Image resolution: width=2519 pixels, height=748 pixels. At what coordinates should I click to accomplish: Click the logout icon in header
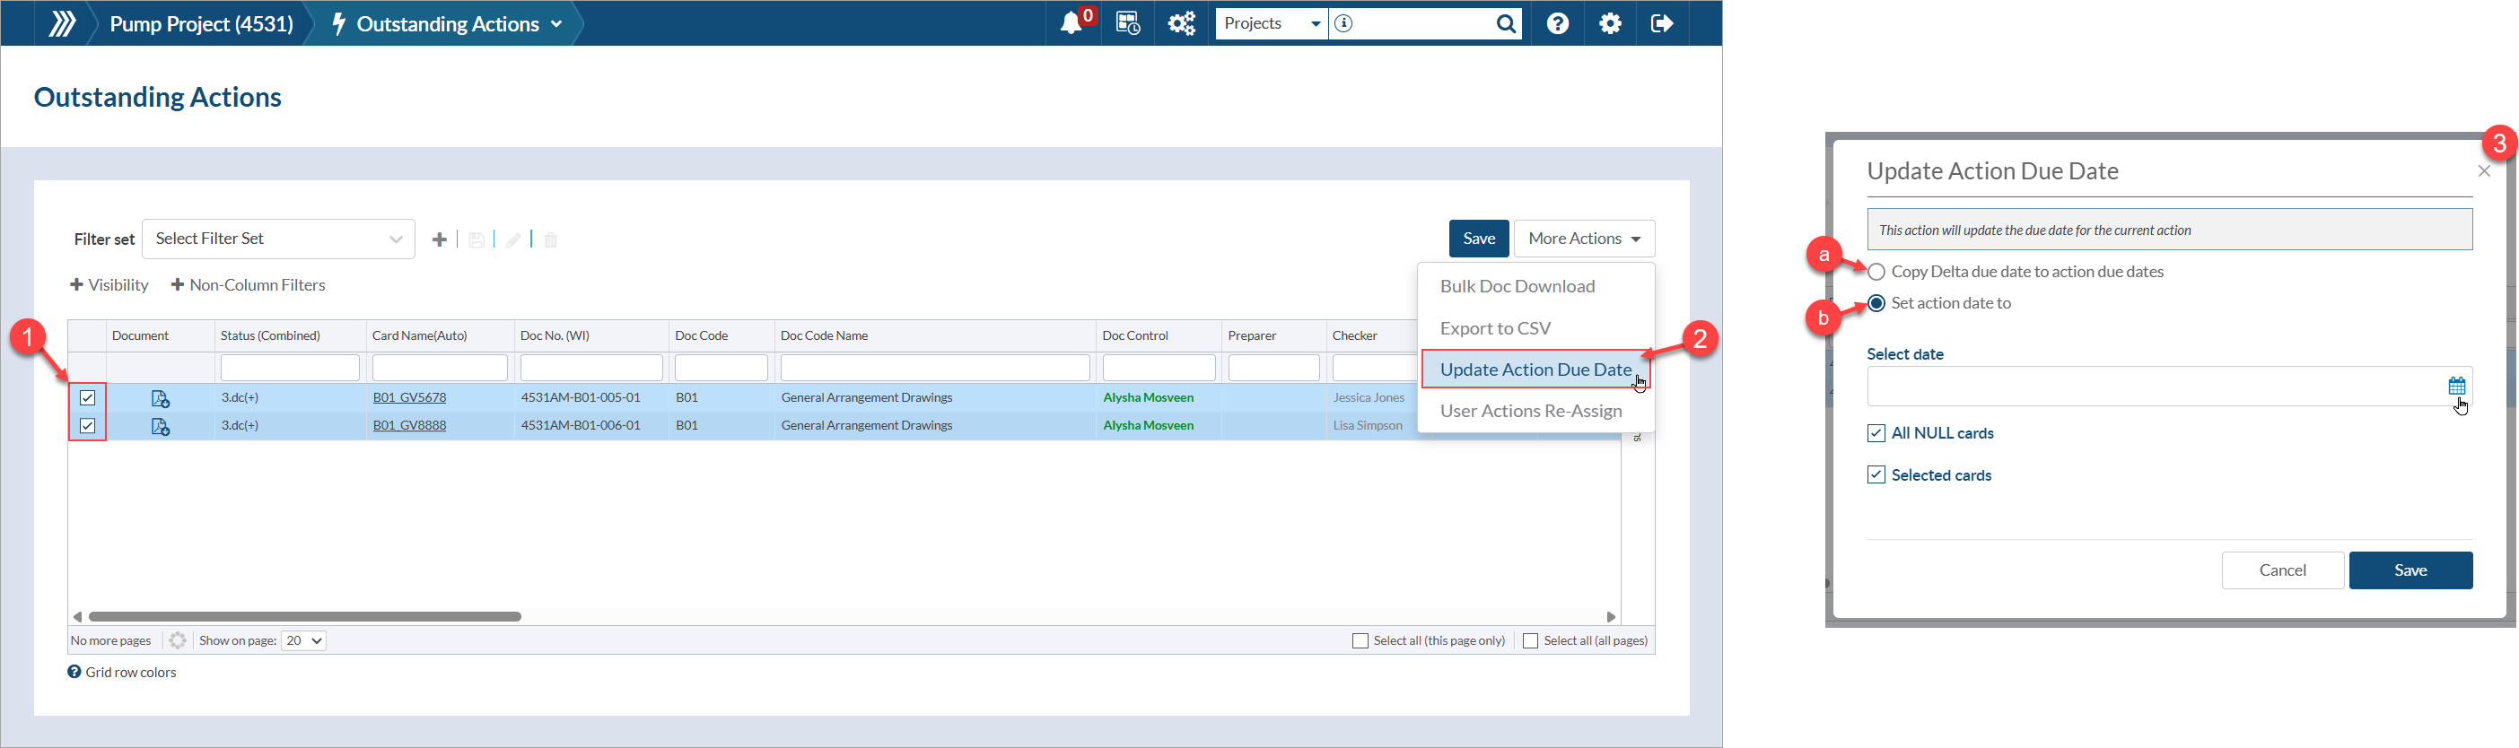tap(1661, 23)
